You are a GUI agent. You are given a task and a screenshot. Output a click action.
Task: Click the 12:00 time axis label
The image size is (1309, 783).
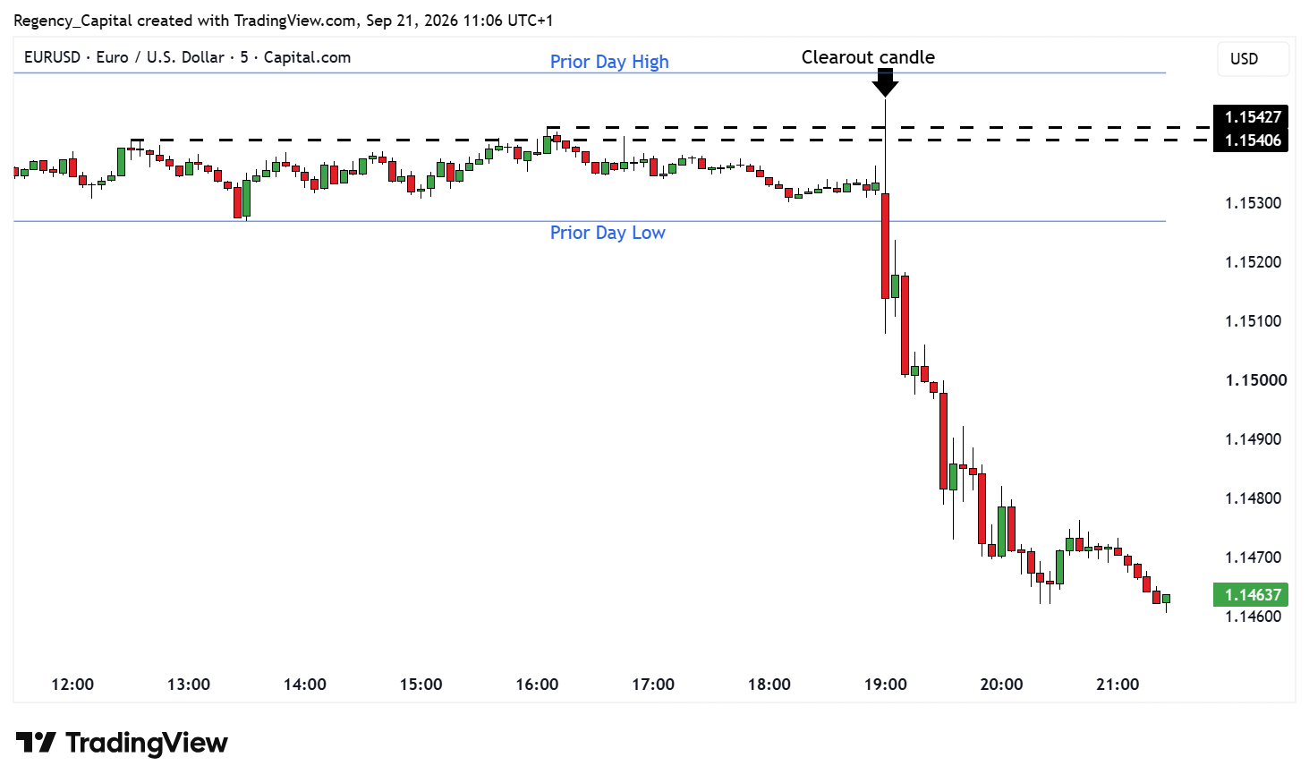[72, 685]
